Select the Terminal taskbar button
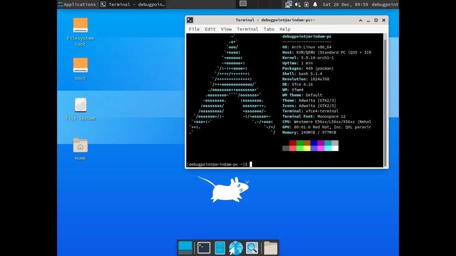Viewport: 456px width, 256px height. tap(130, 4)
